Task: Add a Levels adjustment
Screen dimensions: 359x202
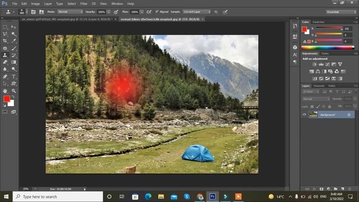Action: pyautogui.click(x=321, y=65)
